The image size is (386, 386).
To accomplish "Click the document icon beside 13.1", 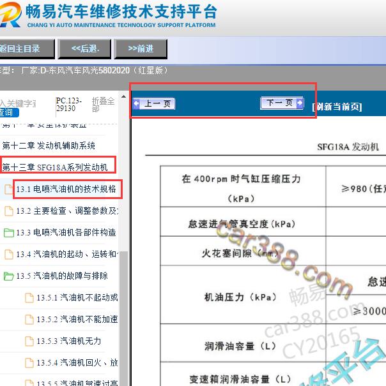I will (x=9, y=189).
